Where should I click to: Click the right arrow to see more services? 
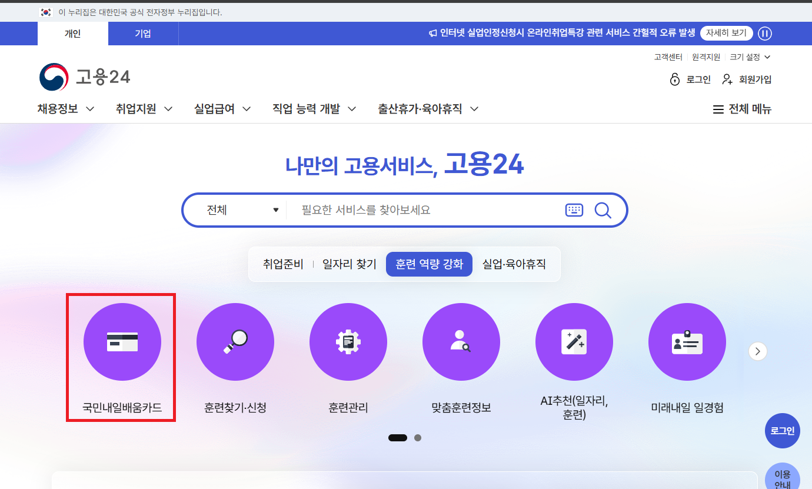[757, 351]
